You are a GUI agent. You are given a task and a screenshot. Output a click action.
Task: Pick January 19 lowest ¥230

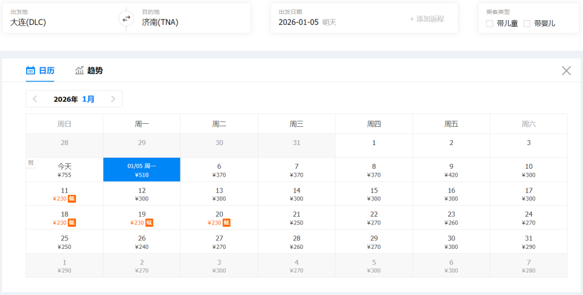coord(141,218)
